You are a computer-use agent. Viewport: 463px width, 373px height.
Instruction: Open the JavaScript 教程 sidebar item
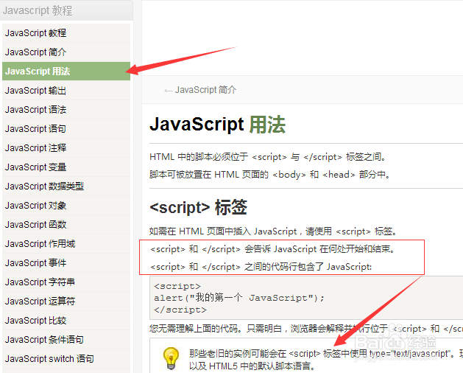66,33
